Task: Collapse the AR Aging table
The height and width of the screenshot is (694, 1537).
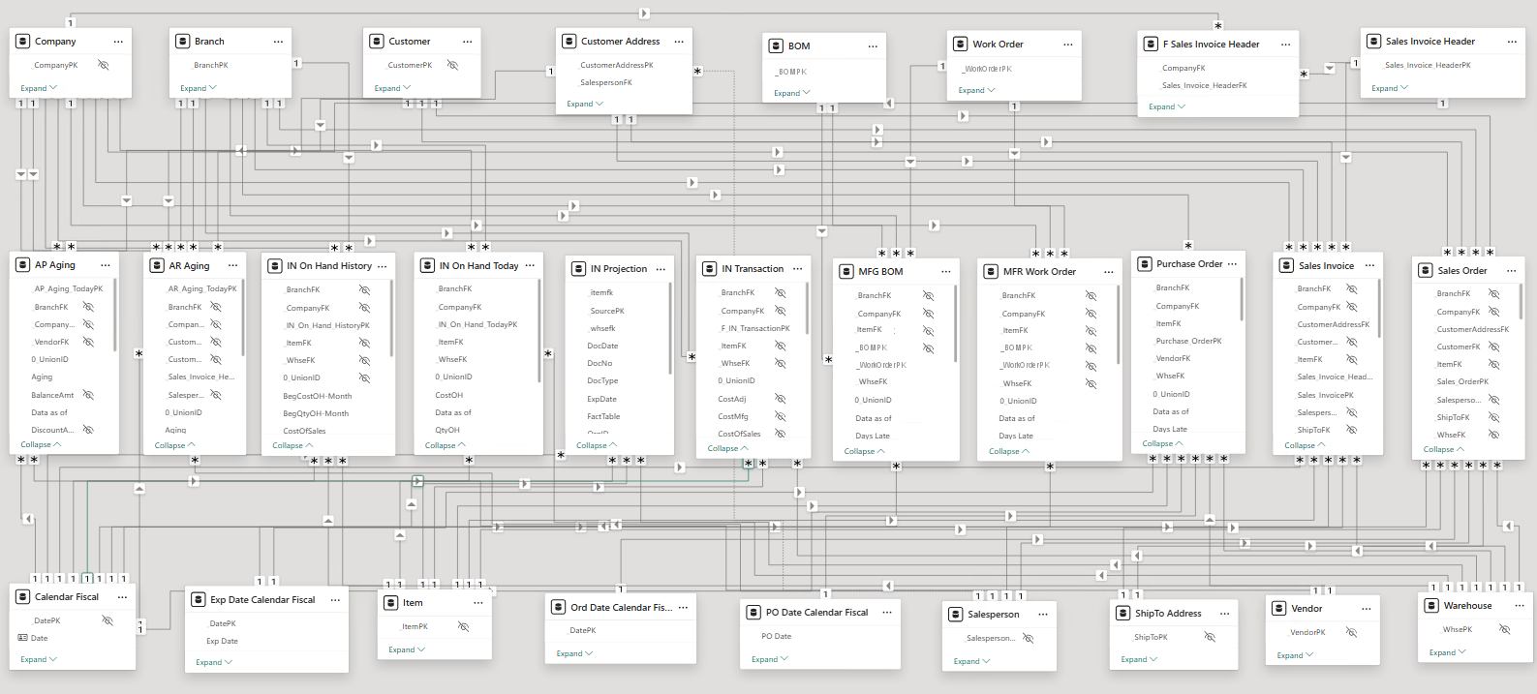Action: click(x=174, y=445)
